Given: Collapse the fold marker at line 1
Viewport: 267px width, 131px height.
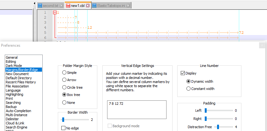Looking at the screenshot, I should click(x=55, y=12).
